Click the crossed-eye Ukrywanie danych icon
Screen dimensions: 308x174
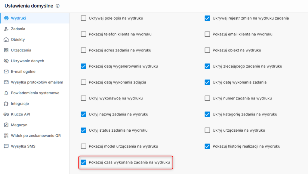click(6, 61)
